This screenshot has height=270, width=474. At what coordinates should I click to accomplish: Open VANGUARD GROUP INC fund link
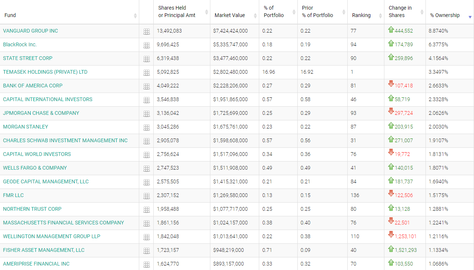(30, 31)
